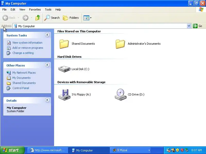Open Back history dropdown arrow

coord(18,18)
